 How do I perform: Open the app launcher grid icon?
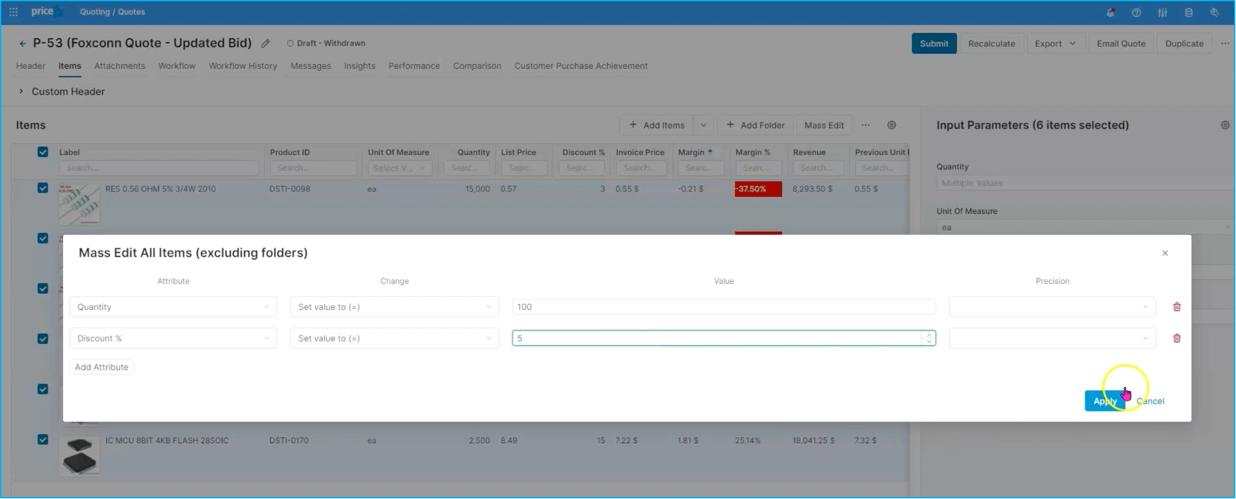coord(14,12)
